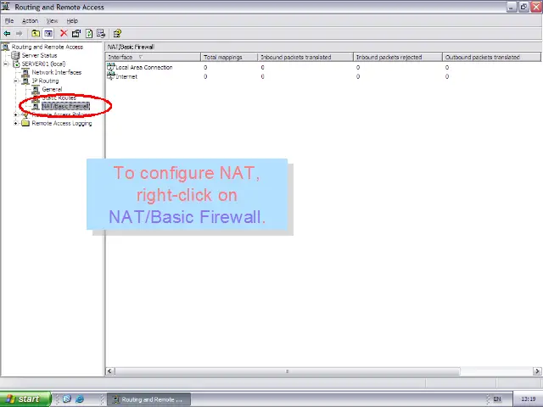Image resolution: width=543 pixels, height=407 pixels.
Task: Collapse the IP Routing tree node
Action: (16, 81)
